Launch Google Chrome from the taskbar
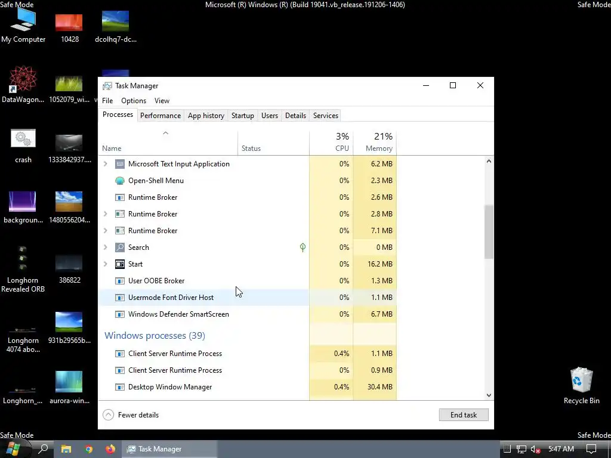 point(88,449)
